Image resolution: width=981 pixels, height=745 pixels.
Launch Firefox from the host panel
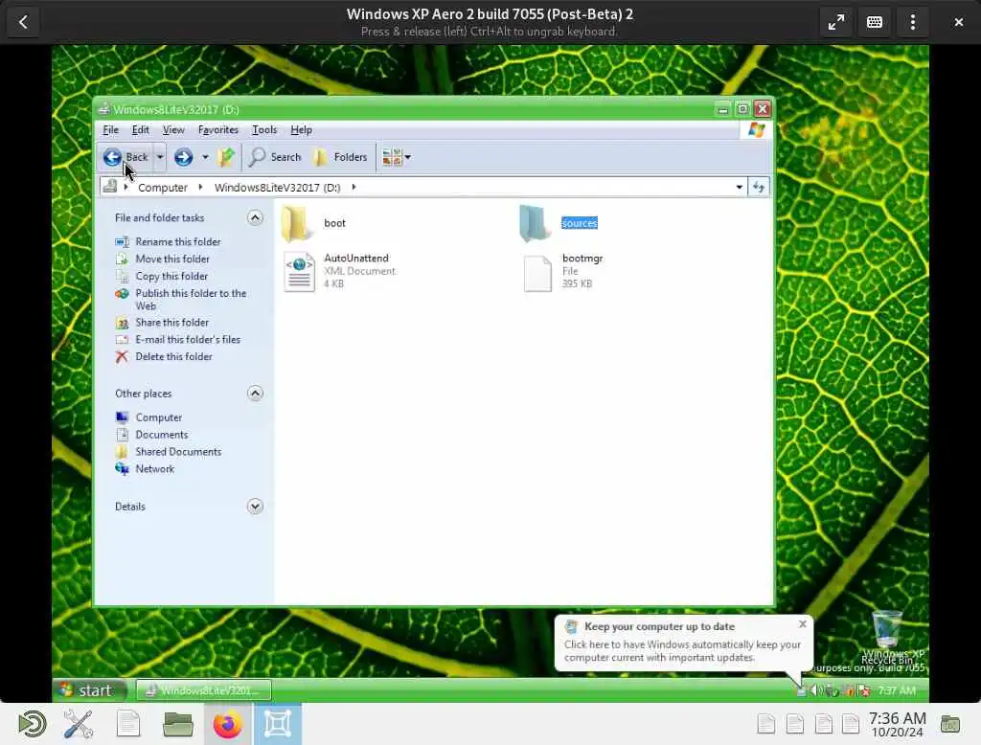point(228,724)
